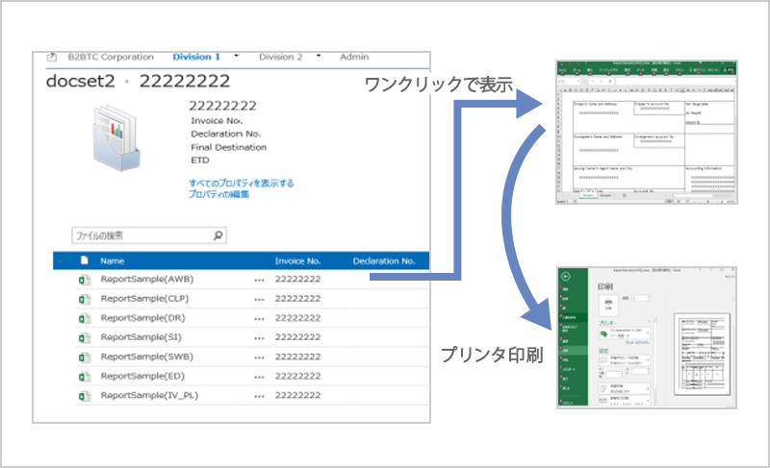770x468 pixels.
Task: Click the ファイルの検索 search input field
Action: point(140,234)
